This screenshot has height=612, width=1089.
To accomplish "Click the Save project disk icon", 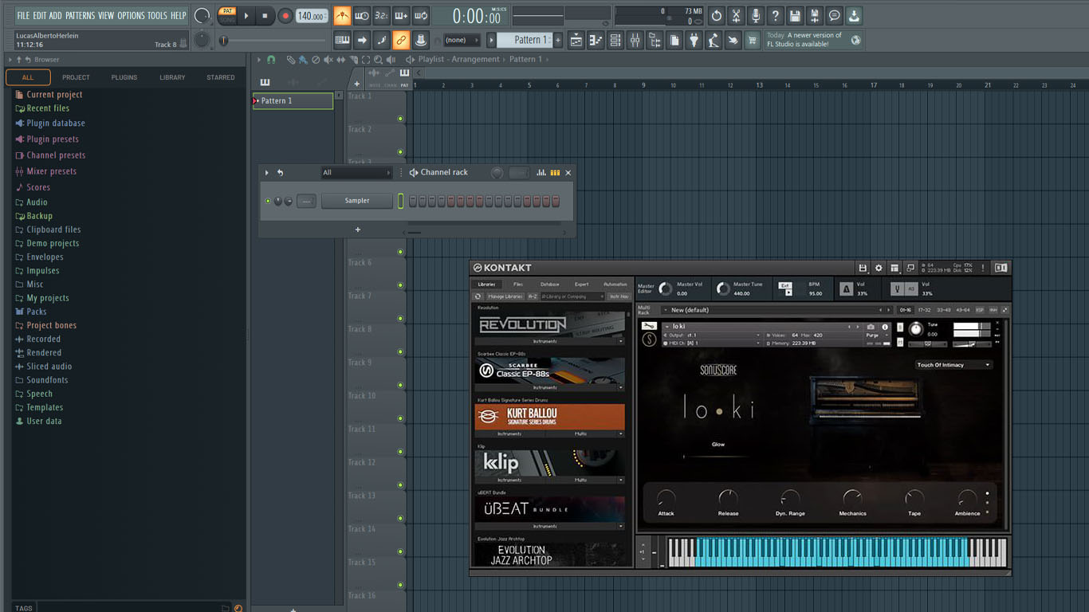I will coord(795,15).
